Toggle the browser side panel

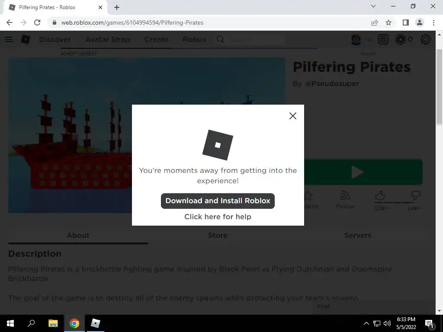pyautogui.click(x=406, y=22)
